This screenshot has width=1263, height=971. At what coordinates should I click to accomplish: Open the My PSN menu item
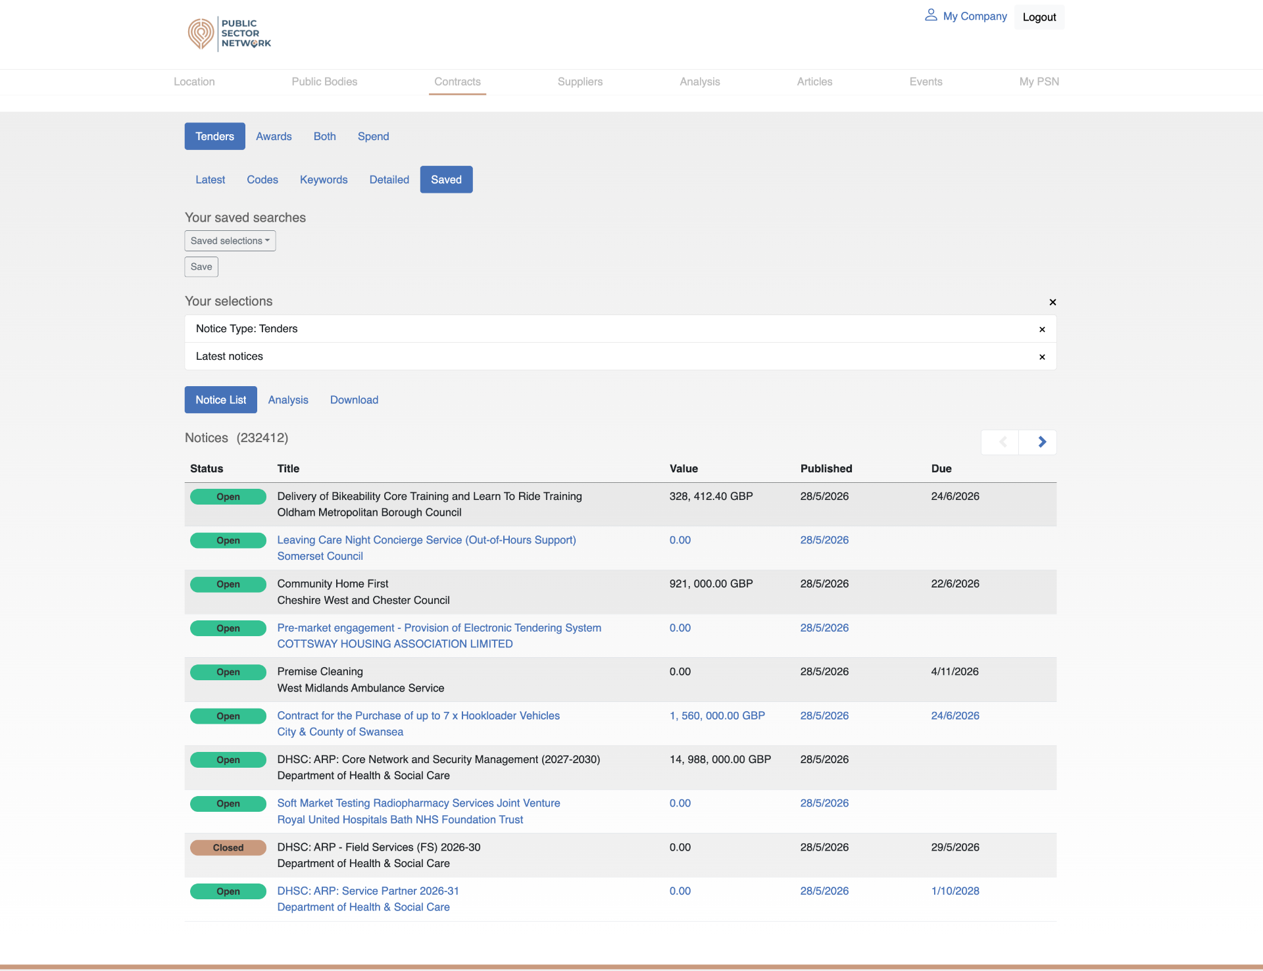(1039, 82)
